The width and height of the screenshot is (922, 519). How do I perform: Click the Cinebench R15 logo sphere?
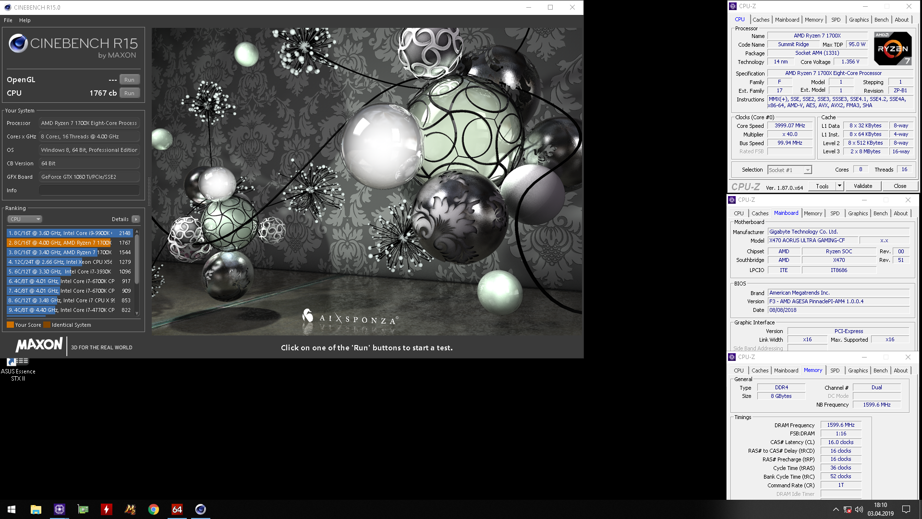[x=18, y=43]
